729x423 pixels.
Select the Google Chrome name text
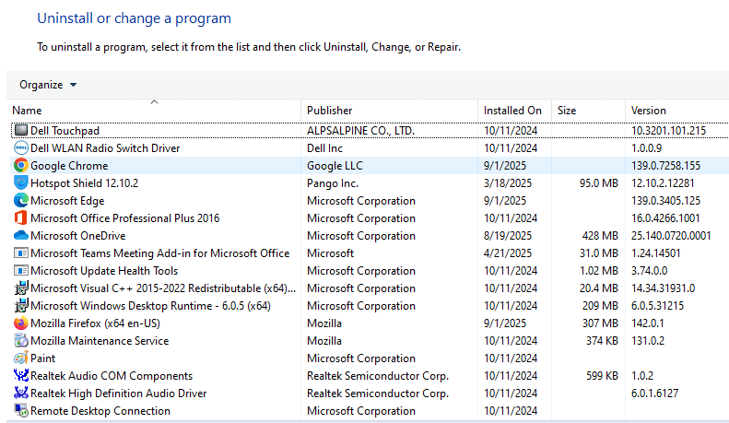pos(69,166)
